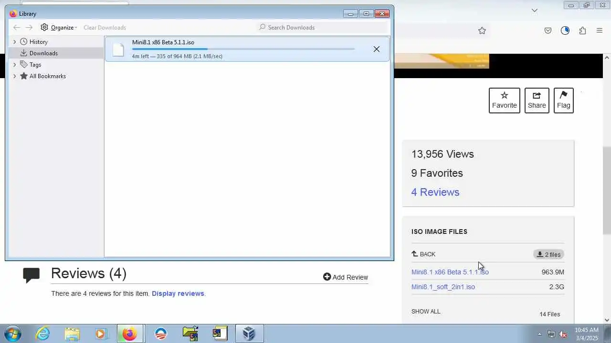Image resolution: width=611 pixels, height=343 pixels.
Task: Open VirtualBox cube taskbar icon
Action: [x=249, y=334]
